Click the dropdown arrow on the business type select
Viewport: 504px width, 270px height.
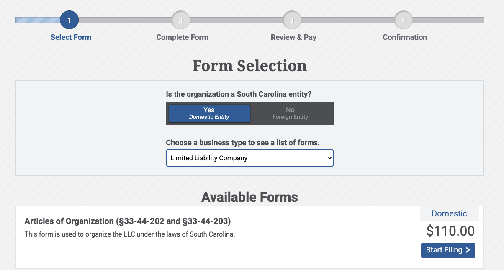pos(329,158)
